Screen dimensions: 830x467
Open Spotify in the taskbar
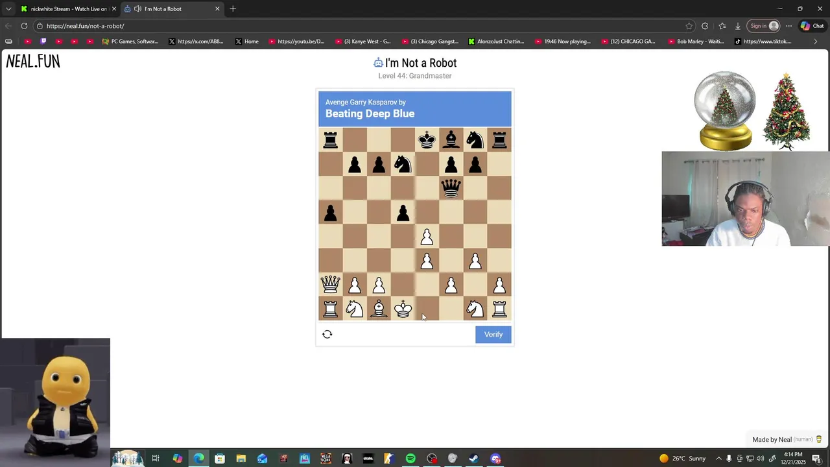[x=410, y=459]
